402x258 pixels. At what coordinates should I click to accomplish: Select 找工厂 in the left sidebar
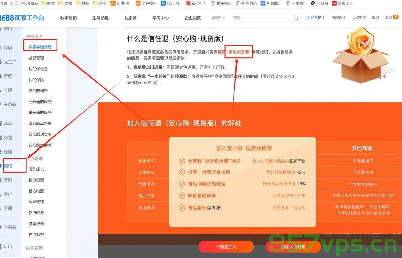10,62
